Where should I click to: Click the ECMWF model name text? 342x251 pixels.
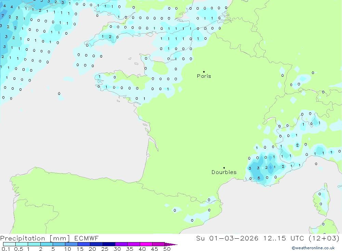pos(87,238)
